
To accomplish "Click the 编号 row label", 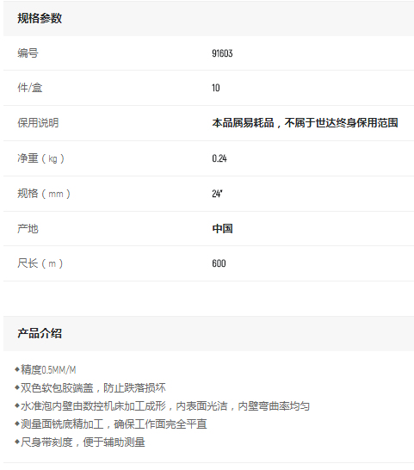I will pyautogui.click(x=28, y=53).
